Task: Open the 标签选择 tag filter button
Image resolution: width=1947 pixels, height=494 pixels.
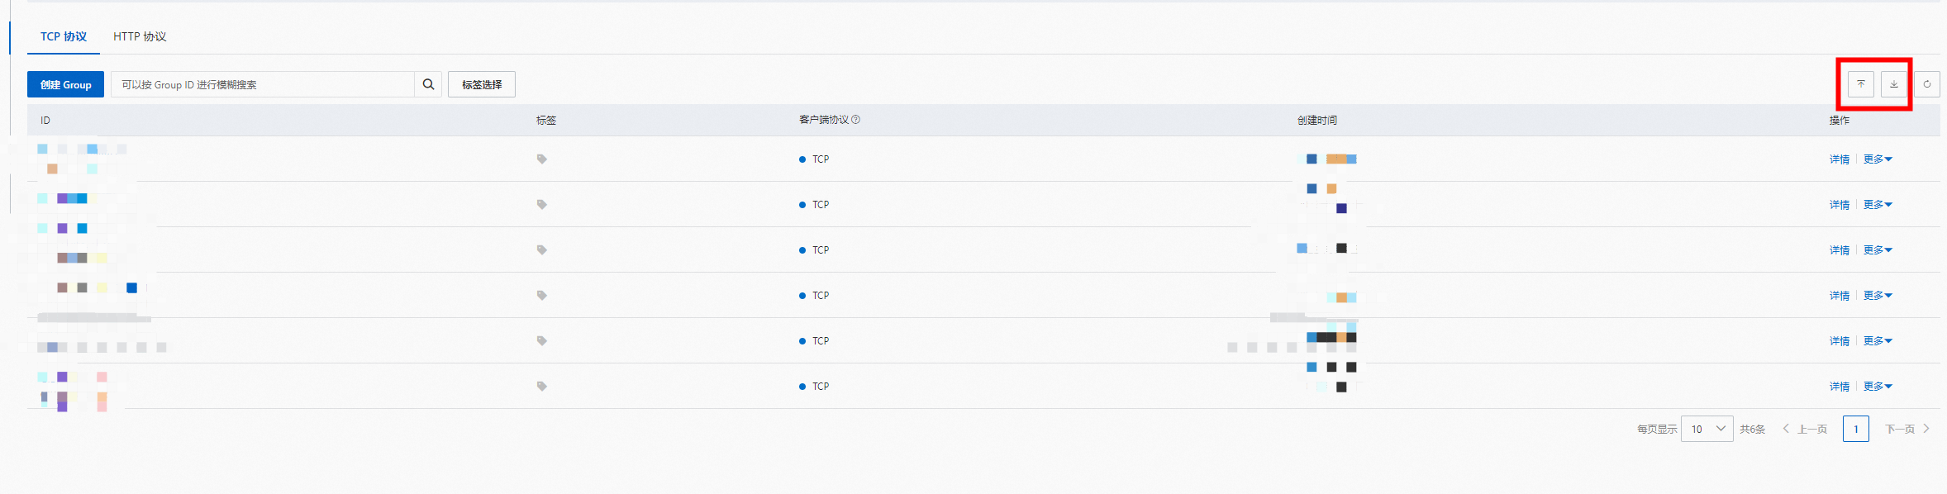Action: (x=481, y=85)
